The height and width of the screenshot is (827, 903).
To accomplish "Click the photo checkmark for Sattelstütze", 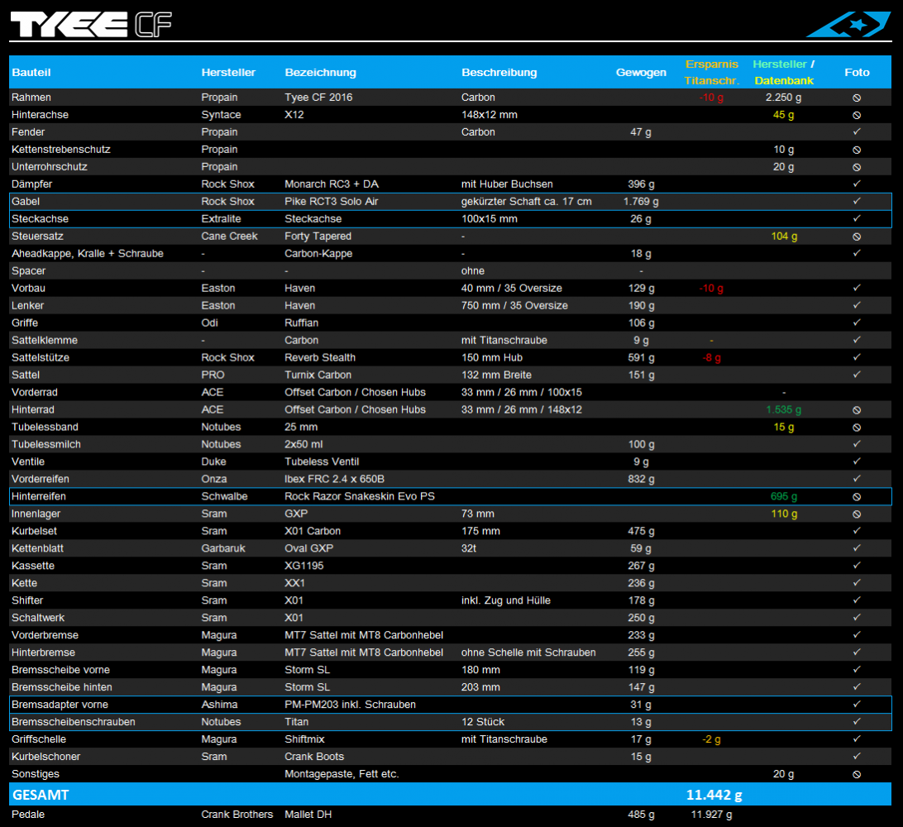I will point(857,357).
